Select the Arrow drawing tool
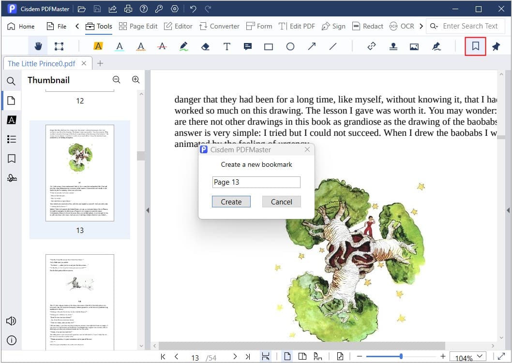Viewport: 512px width, 363px height. [312, 46]
